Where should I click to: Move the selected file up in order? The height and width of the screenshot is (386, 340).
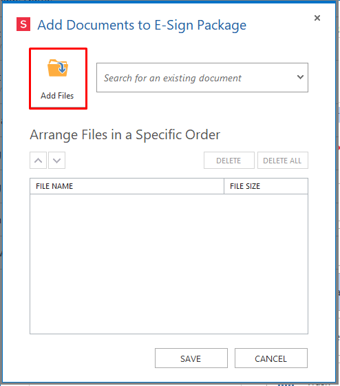click(38, 161)
